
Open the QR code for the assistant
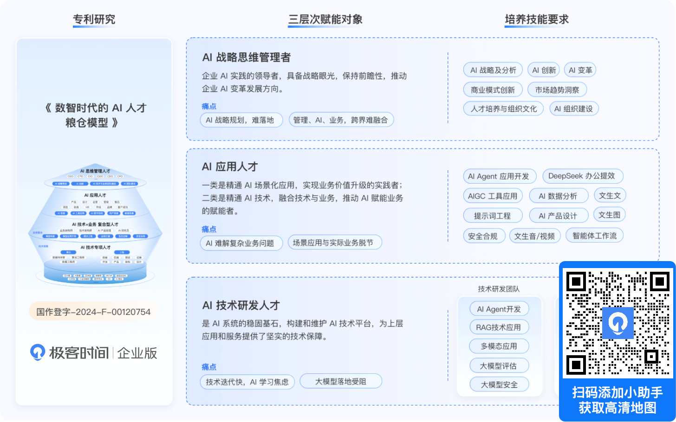pos(617,323)
